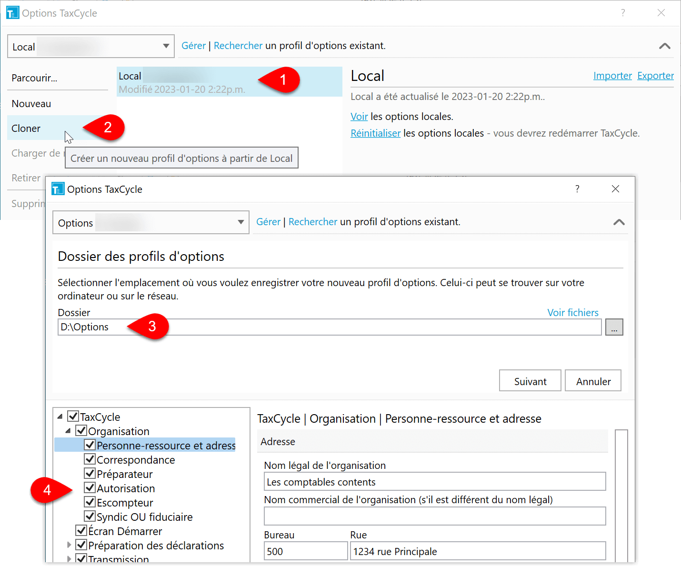
Task: Select Escompteur tree item label
Action: (x=125, y=503)
